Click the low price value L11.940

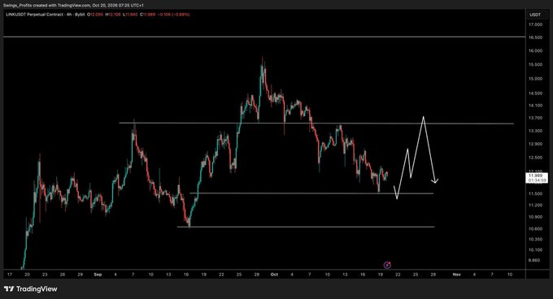[130, 15]
